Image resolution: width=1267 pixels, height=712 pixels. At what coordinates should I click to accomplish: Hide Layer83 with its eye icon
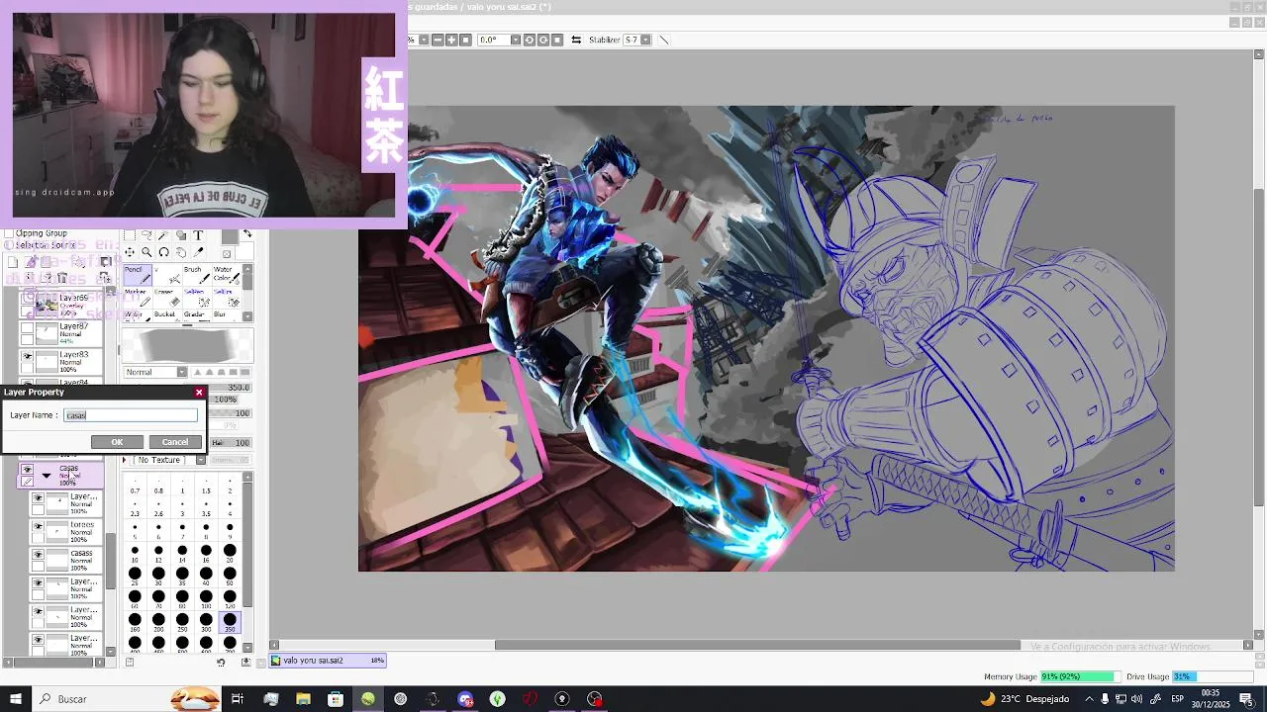coord(27,355)
